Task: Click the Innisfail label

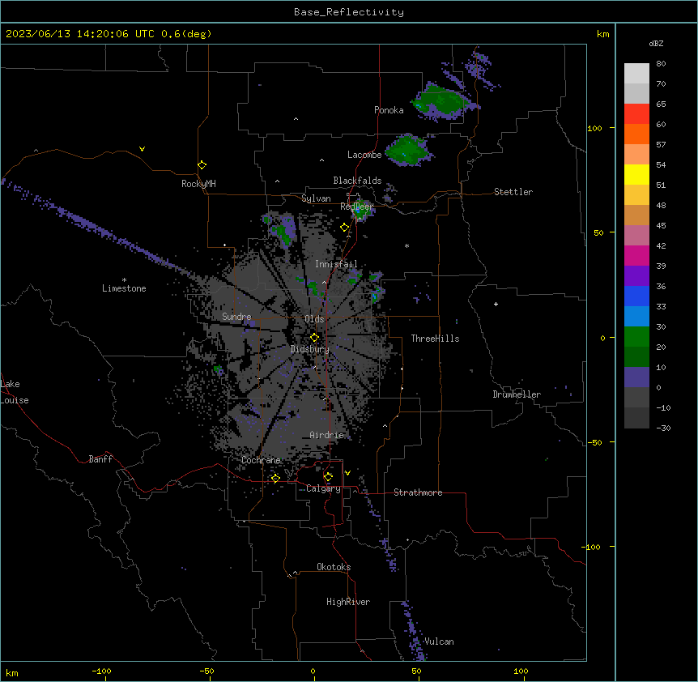Action: (336, 264)
